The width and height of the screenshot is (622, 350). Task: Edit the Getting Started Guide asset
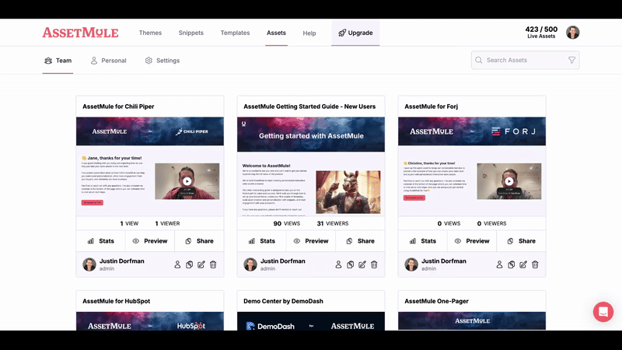tap(362, 264)
